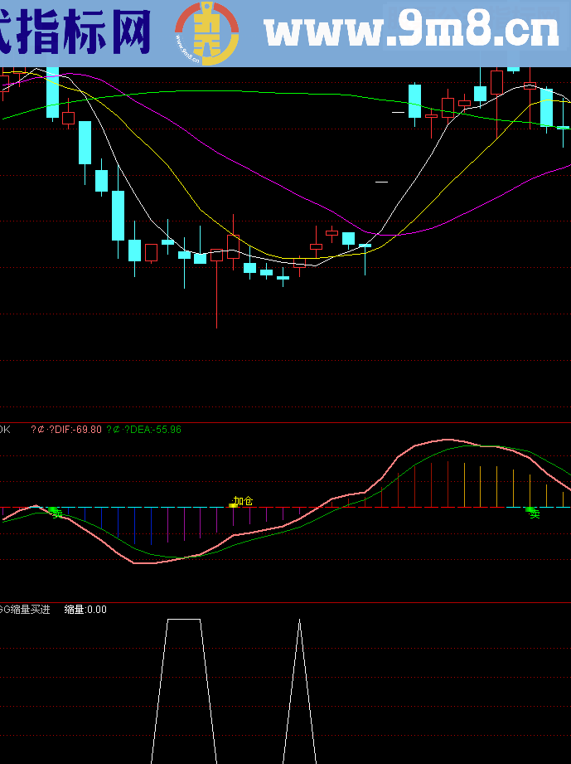Click the first white trapezoid peak in bottom panel
The image size is (571, 764).
click(183, 620)
